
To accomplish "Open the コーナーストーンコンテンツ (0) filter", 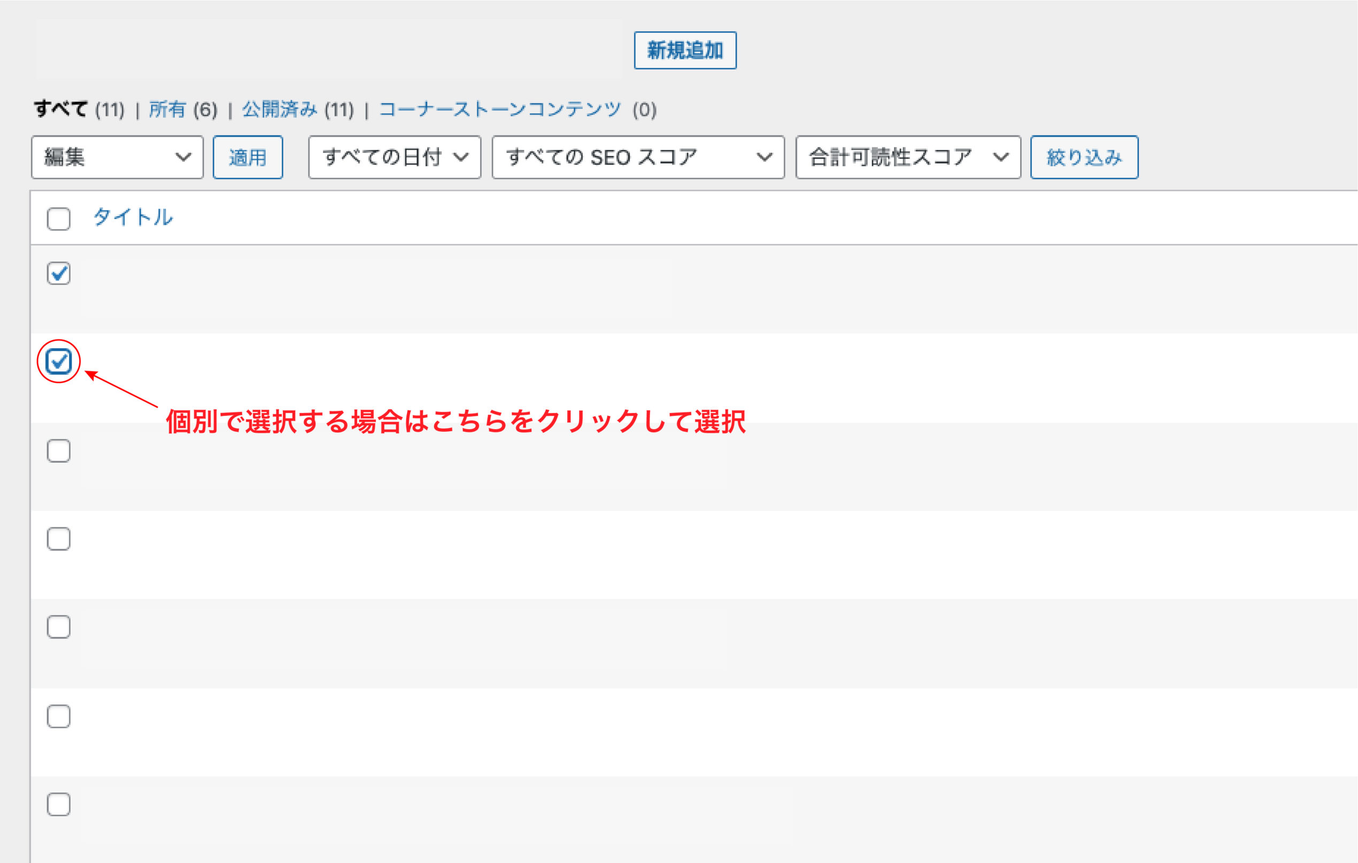I will 500,110.
